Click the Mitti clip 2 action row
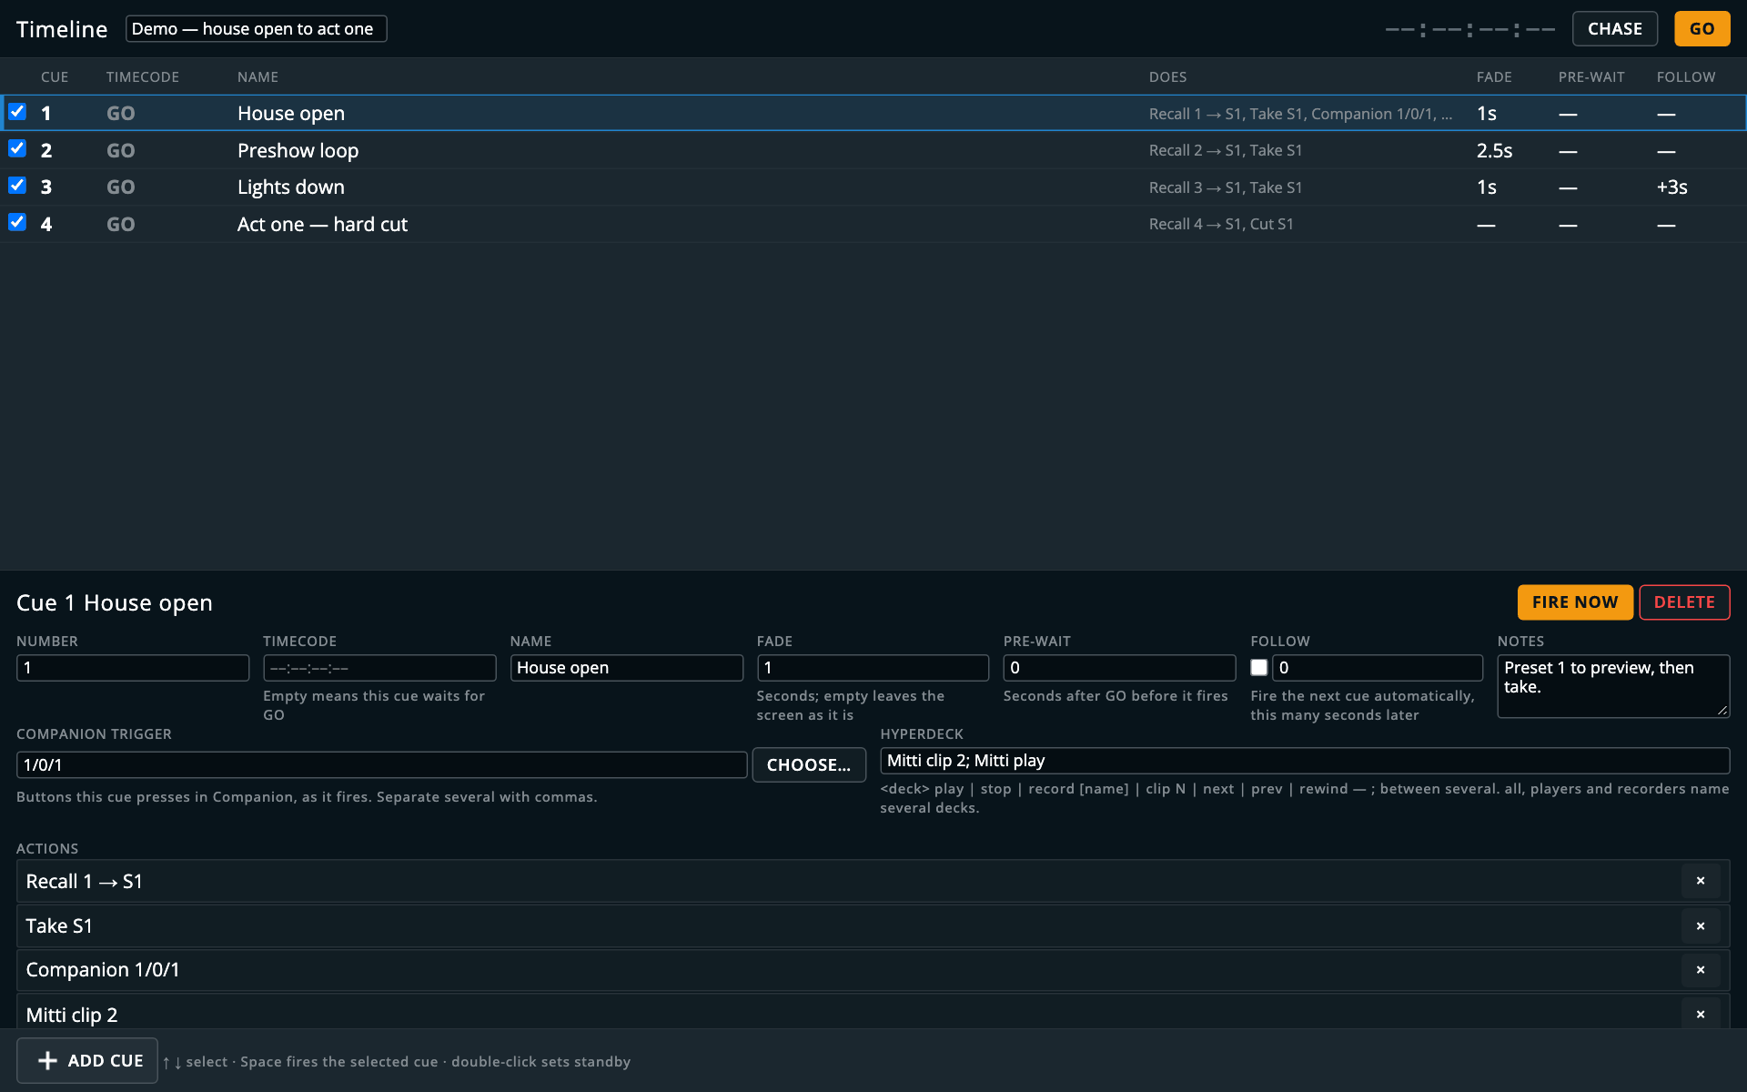This screenshot has width=1747, height=1092. point(873,1013)
